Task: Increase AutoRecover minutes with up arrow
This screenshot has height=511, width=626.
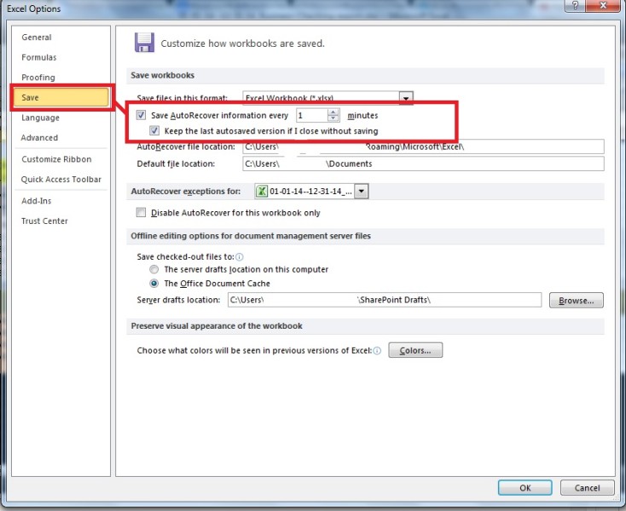Action: click(x=333, y=112)
